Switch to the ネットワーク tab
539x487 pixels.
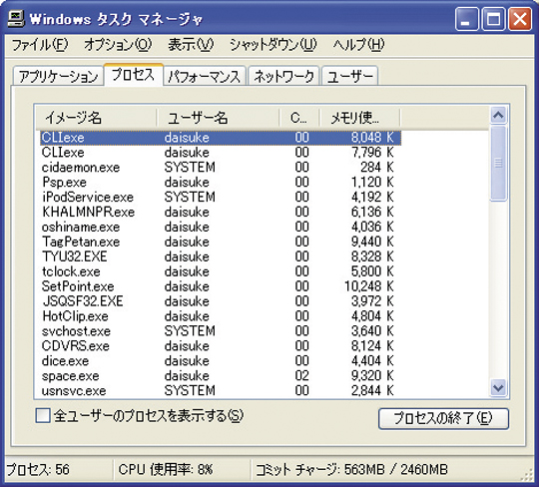tap(283, 76)
